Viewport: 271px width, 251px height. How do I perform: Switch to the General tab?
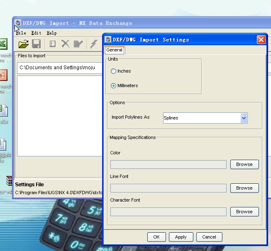(115, 50)
